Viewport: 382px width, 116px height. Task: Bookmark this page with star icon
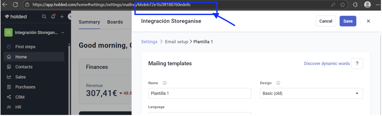click(343, 4)
